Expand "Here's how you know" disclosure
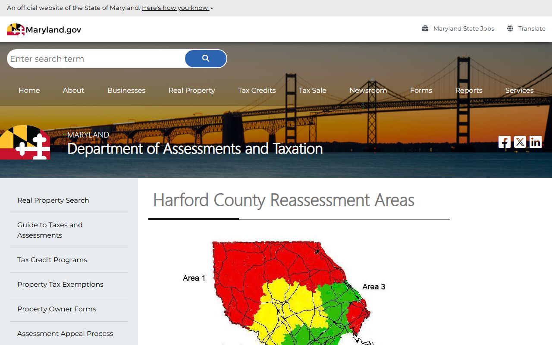 coord(178,8)
